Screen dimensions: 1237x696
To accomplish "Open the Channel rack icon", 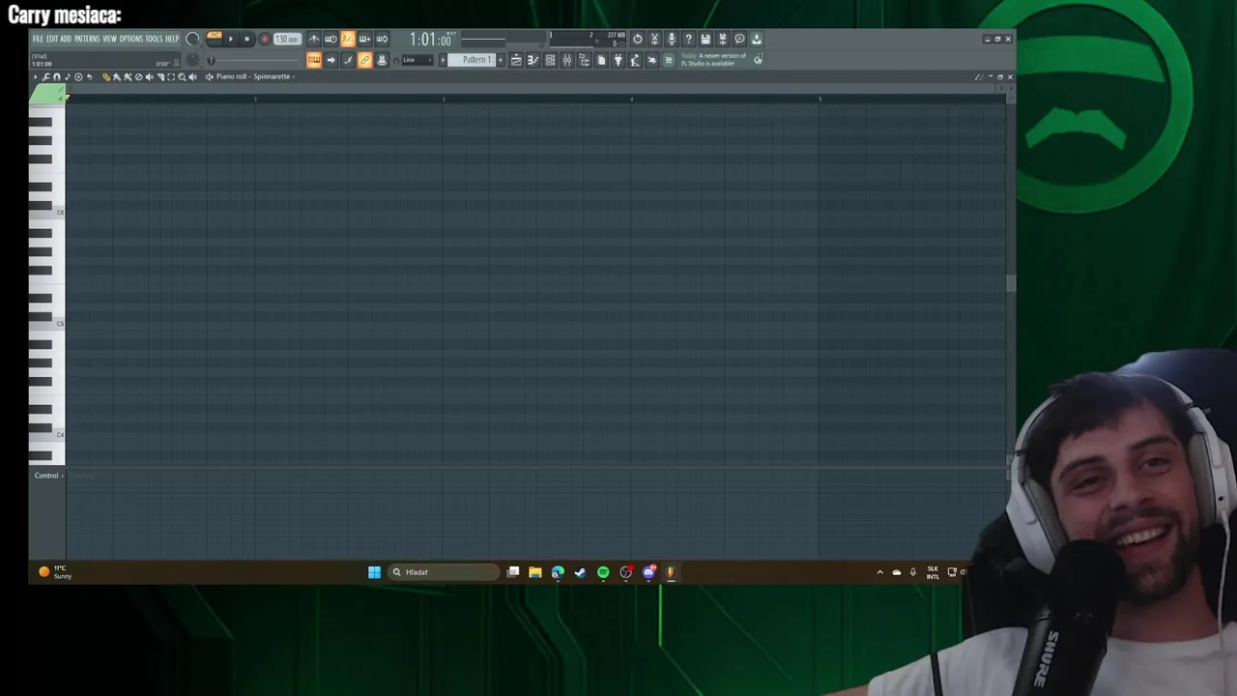I will (550, 60).
